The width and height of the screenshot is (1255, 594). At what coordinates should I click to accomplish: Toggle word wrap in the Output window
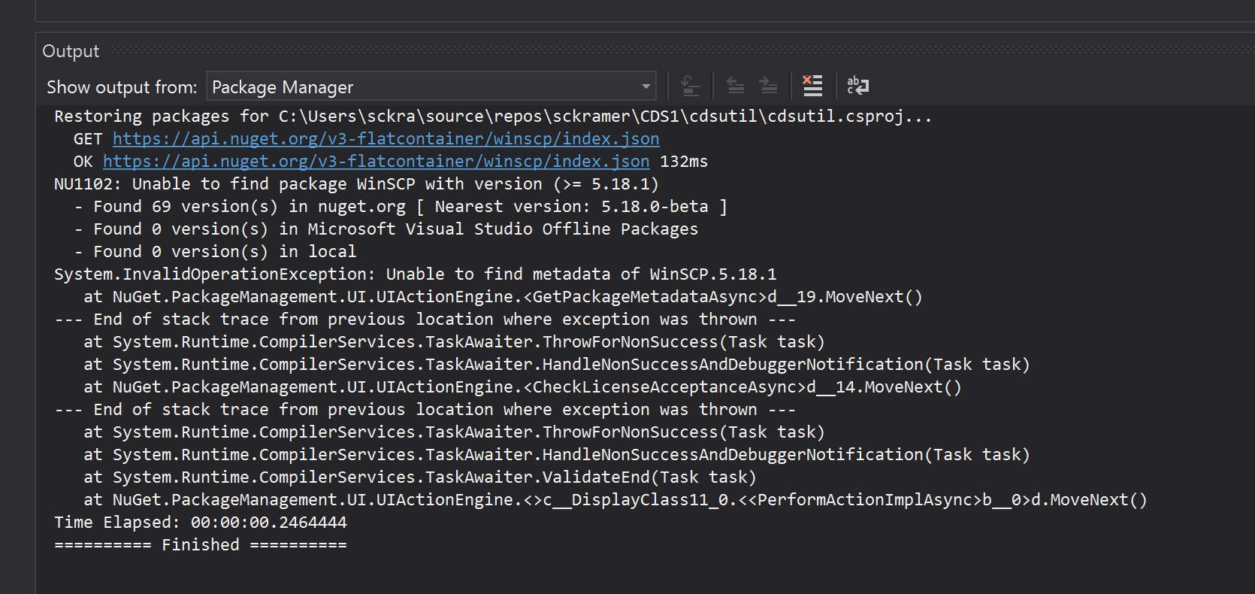pos(857,86)
